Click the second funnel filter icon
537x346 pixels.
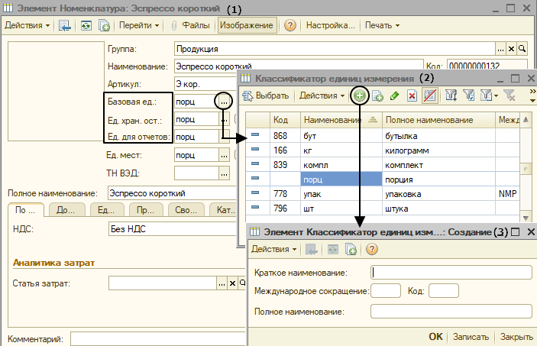click(468, 95)
